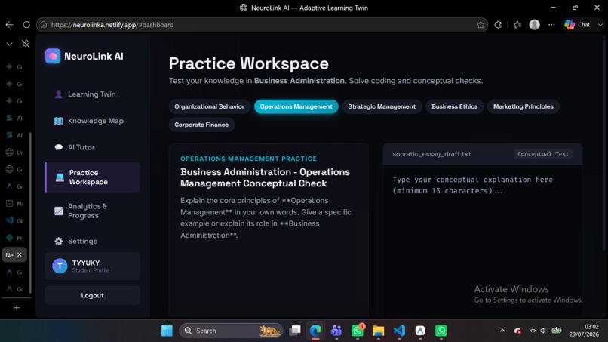Open Microsoft Teams from the taskbar

point(336,331)
